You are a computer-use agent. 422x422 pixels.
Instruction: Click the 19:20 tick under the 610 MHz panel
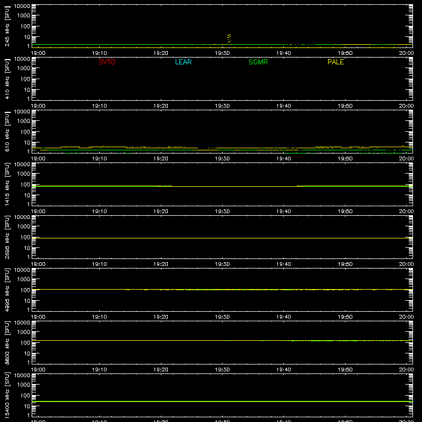coord(161,159)
